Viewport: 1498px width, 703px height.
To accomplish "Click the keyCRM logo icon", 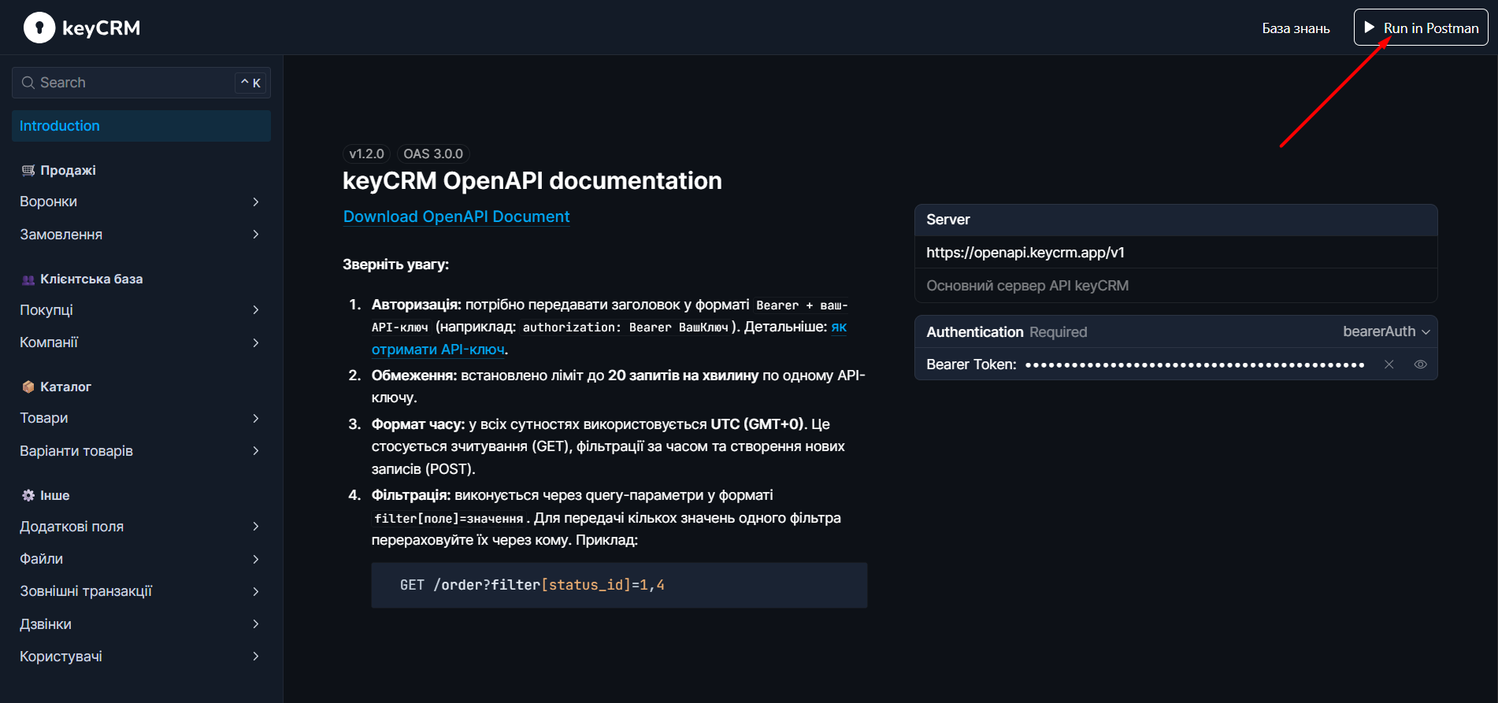I will click(39, 28).
